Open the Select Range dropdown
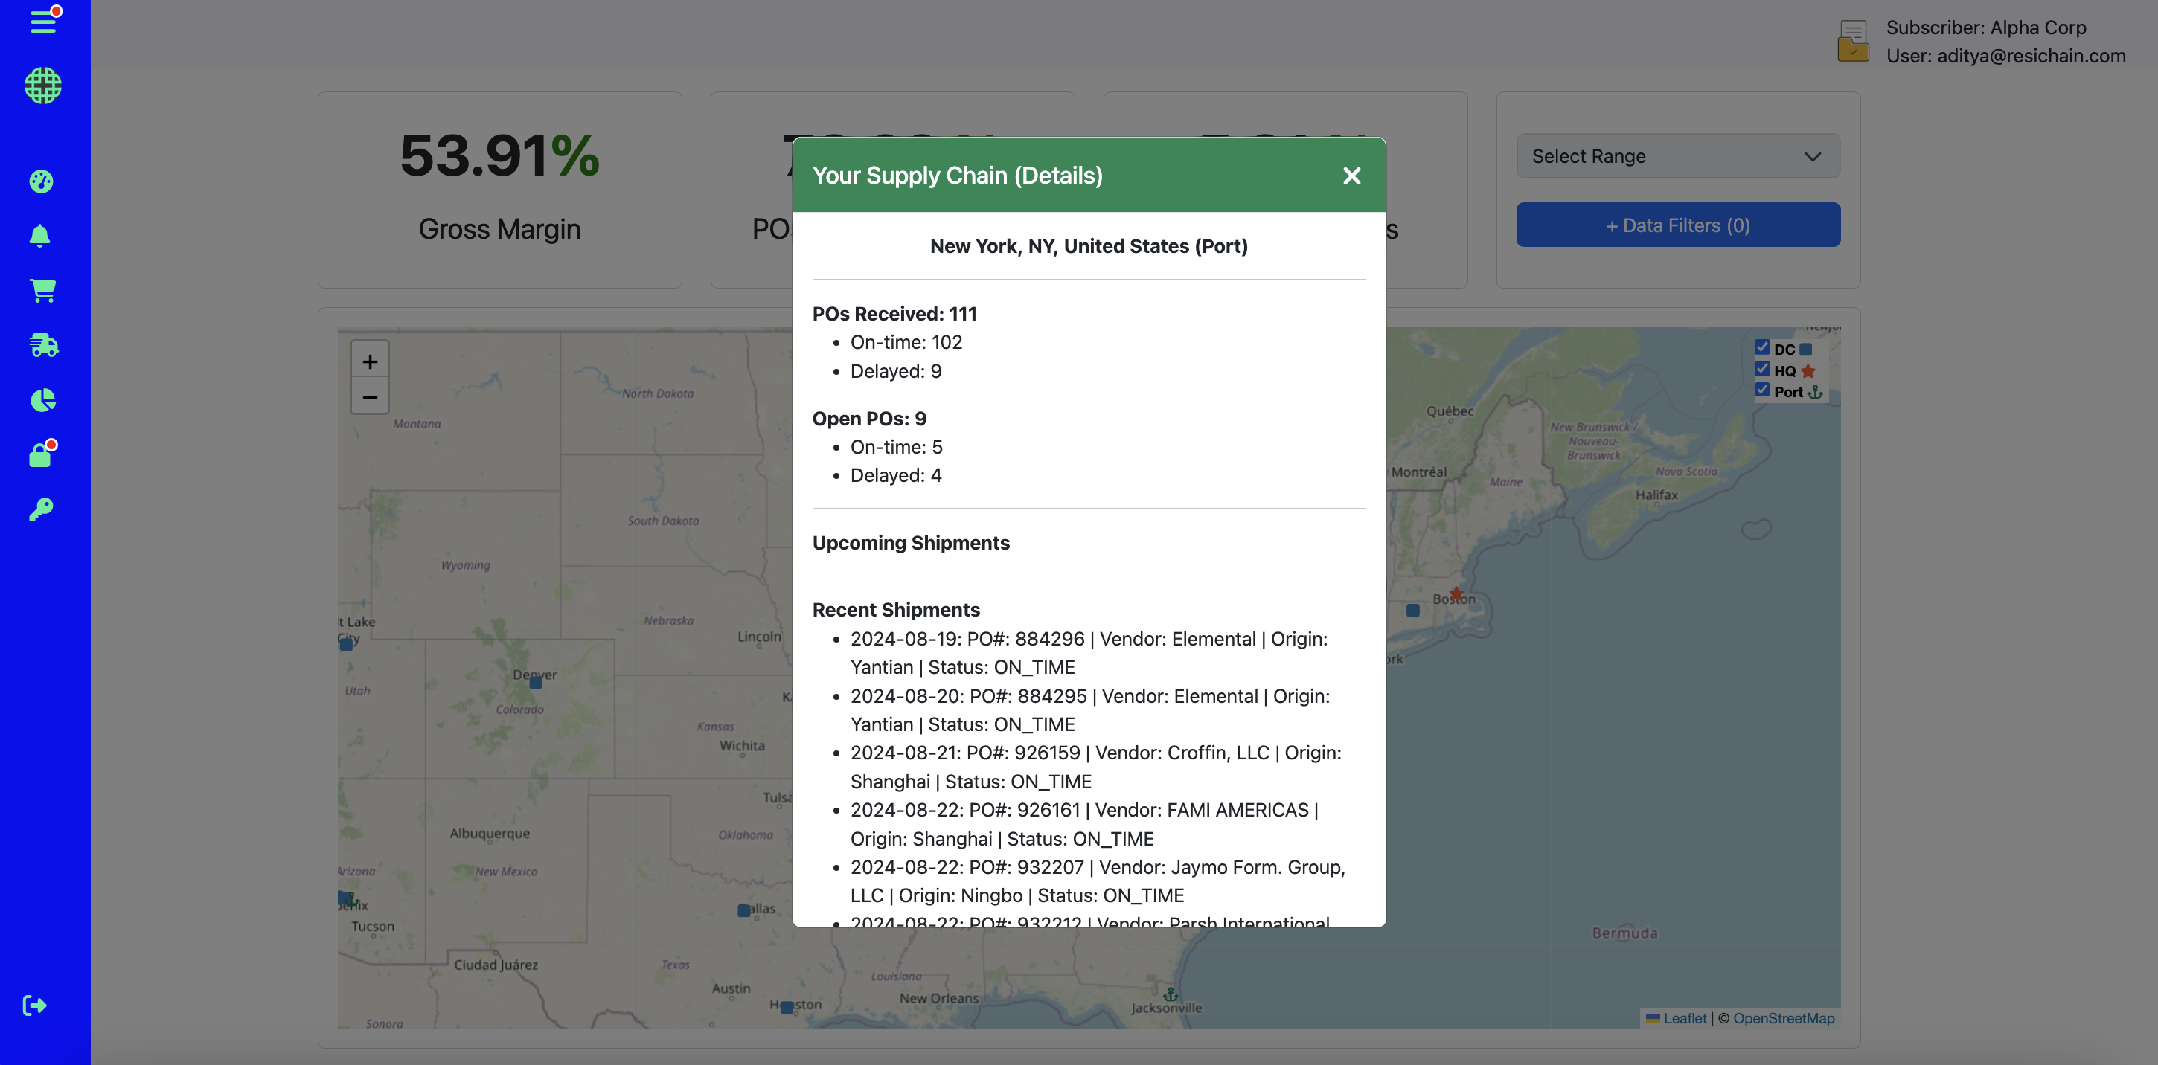Viewport: 2158px width, 1065px height. (1677, 155)
